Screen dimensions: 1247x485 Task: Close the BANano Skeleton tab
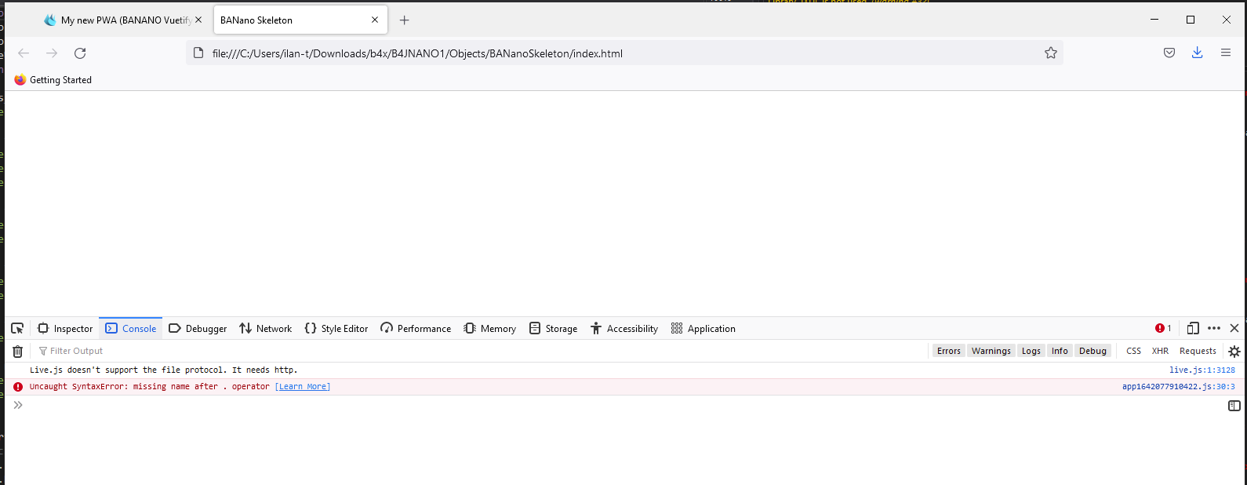[375, 20]
